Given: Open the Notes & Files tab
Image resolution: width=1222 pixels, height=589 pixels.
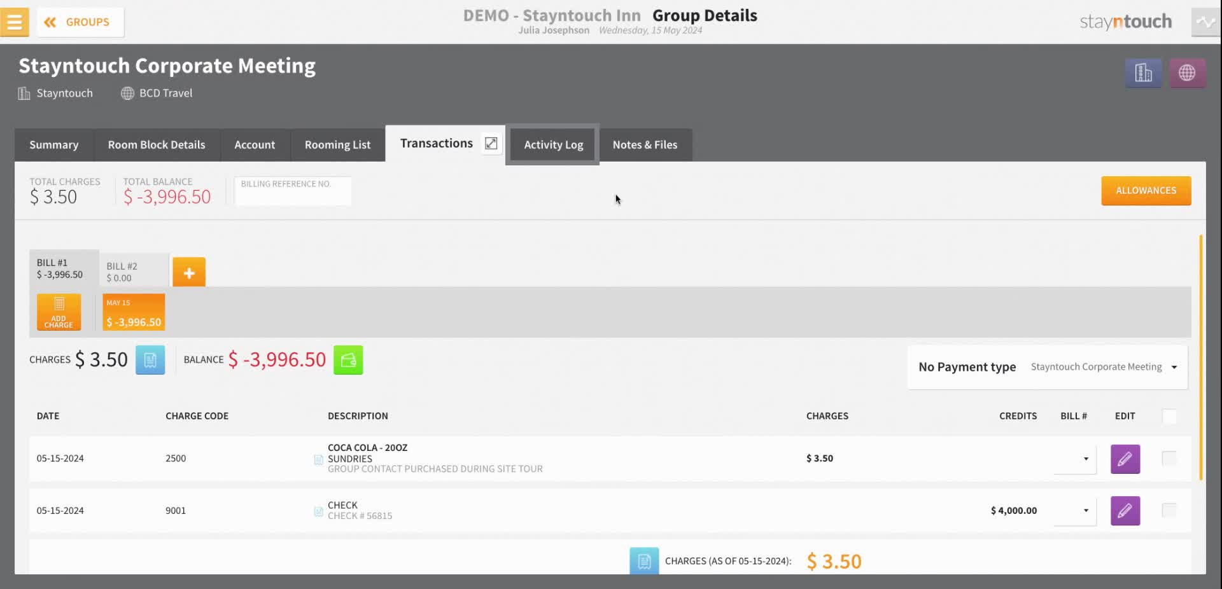Looking at the screenshot, I should click(645, 145).
